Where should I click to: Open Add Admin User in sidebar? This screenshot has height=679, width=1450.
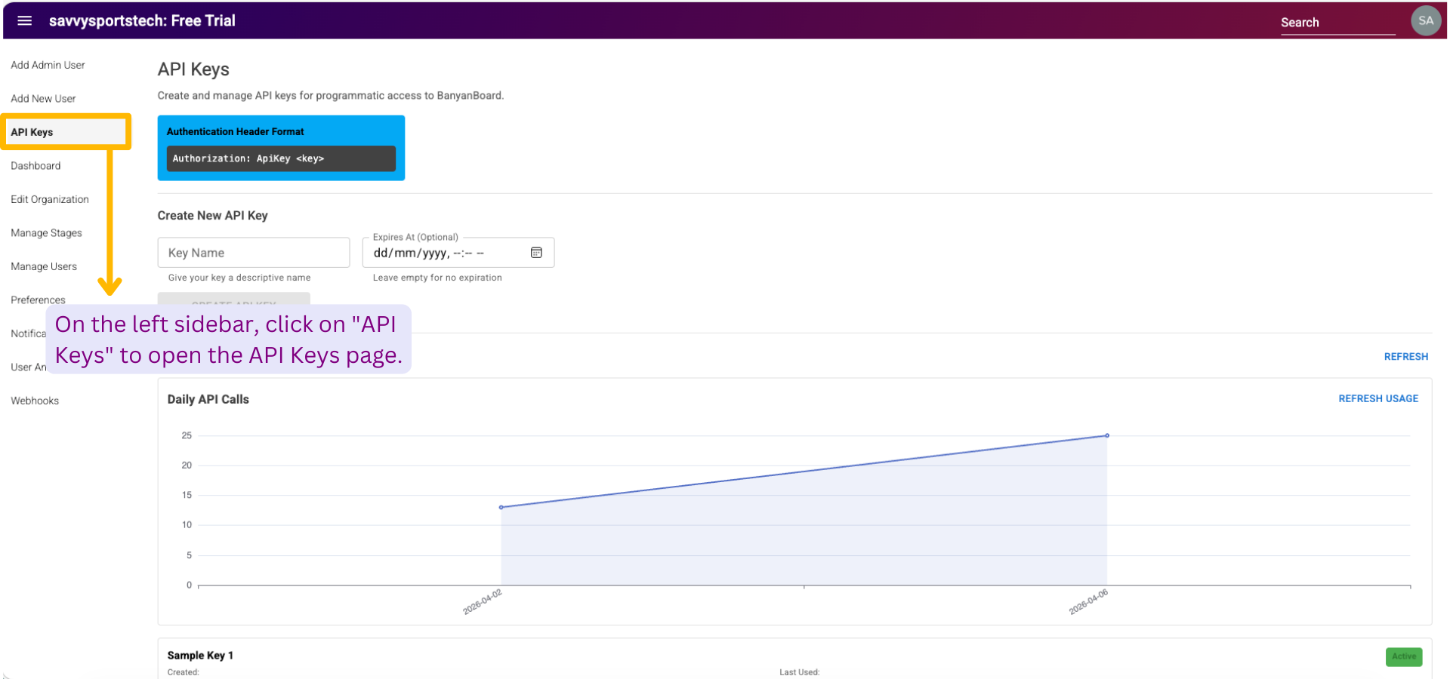point(48,65)
